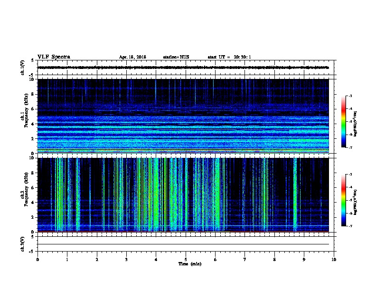Click the flat ch.3 voltage trace line
Viewport: 376px width, 291px height.
183,244
